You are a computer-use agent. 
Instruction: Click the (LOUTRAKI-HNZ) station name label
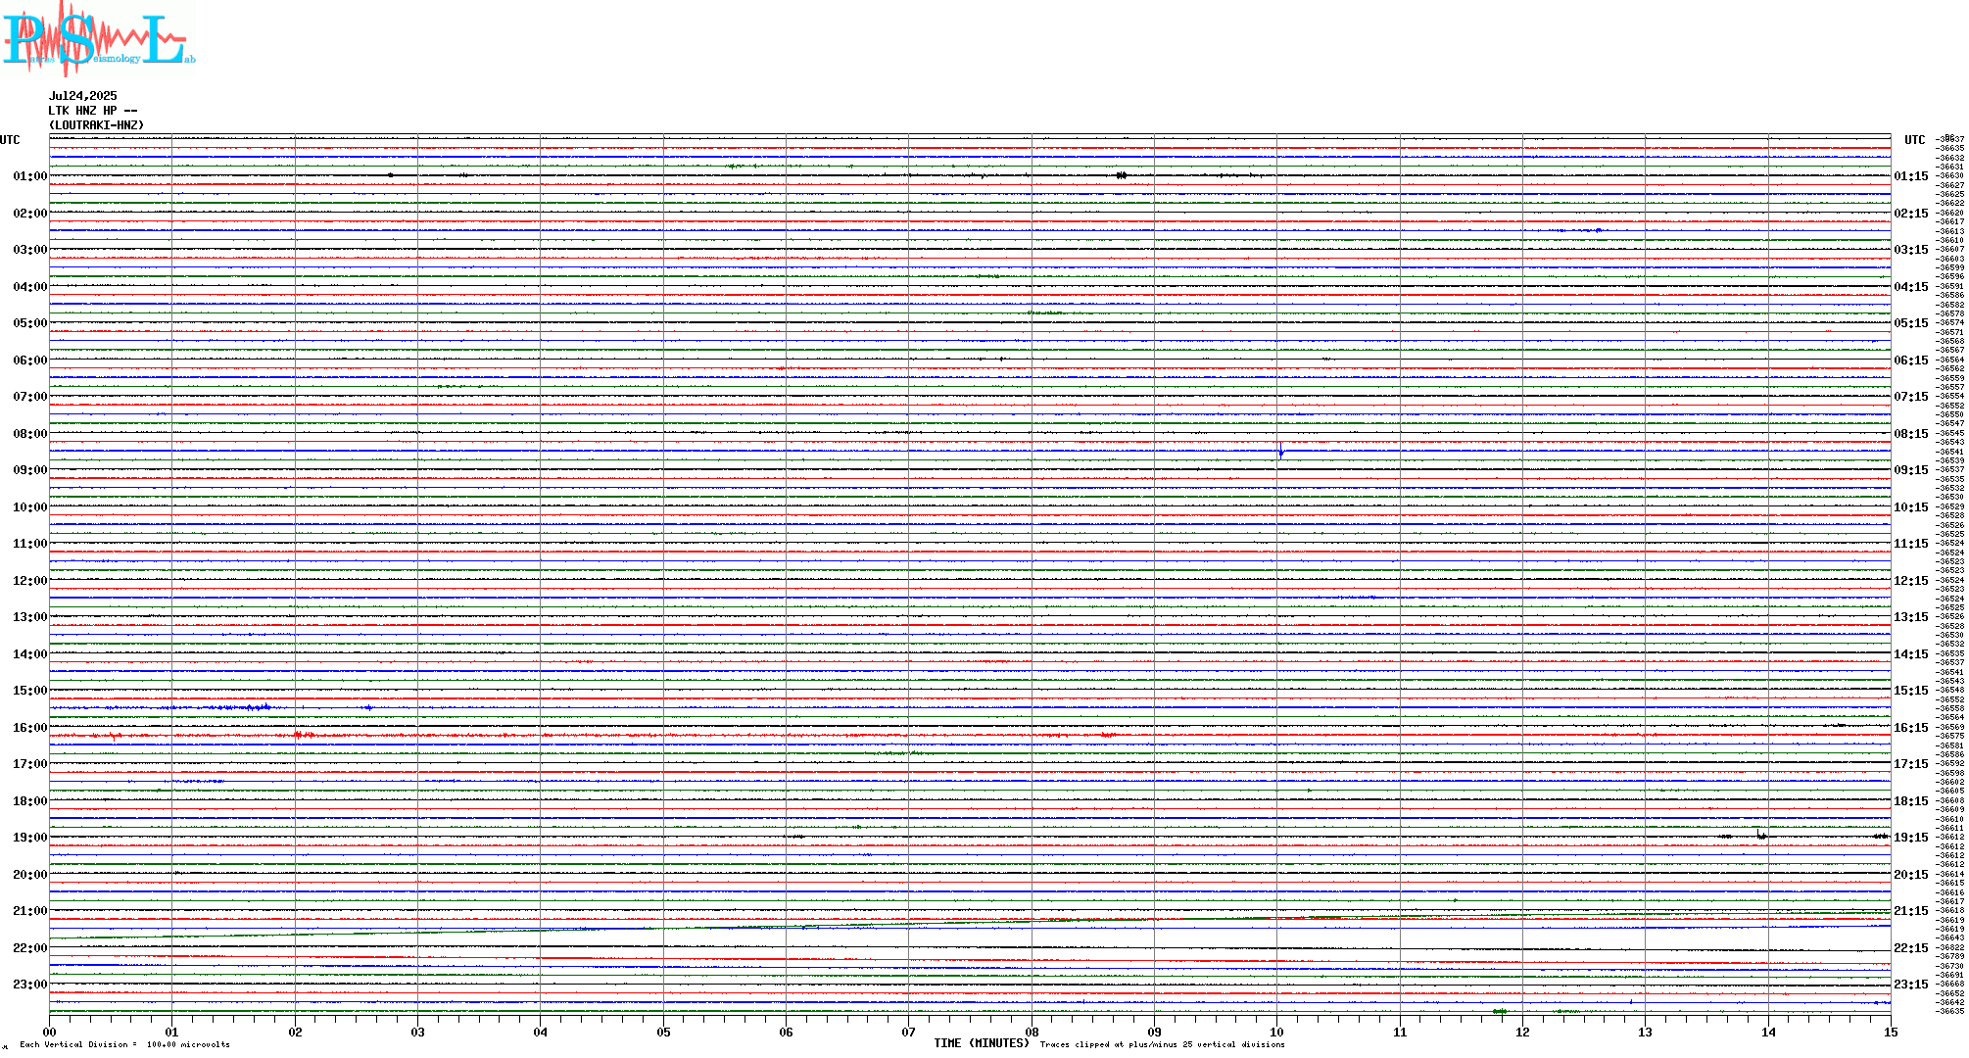(x=96, y=125)
